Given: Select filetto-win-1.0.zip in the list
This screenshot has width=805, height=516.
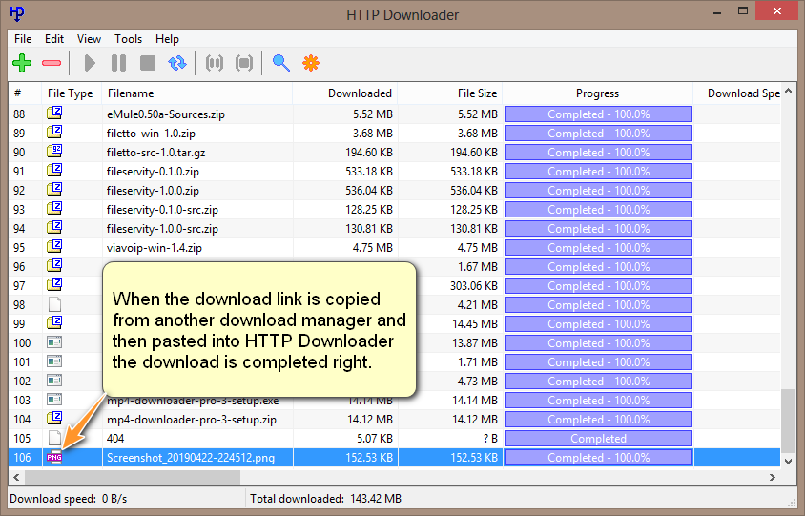Looking at the screenshot, I should [x=394, y=134].
